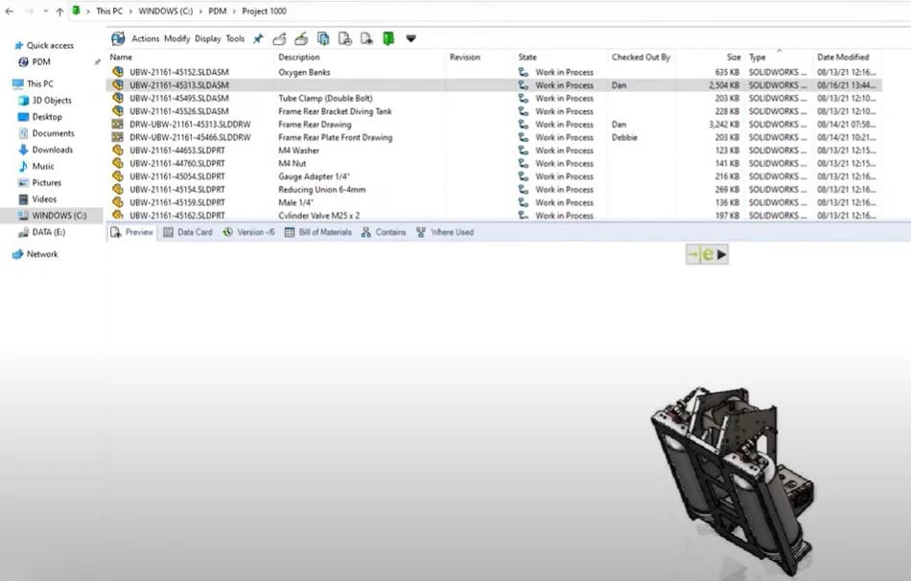Sort by the Size column header
The width and height of the screenshot is (911, 581).
pyautogui.click(x=734, y=57)
